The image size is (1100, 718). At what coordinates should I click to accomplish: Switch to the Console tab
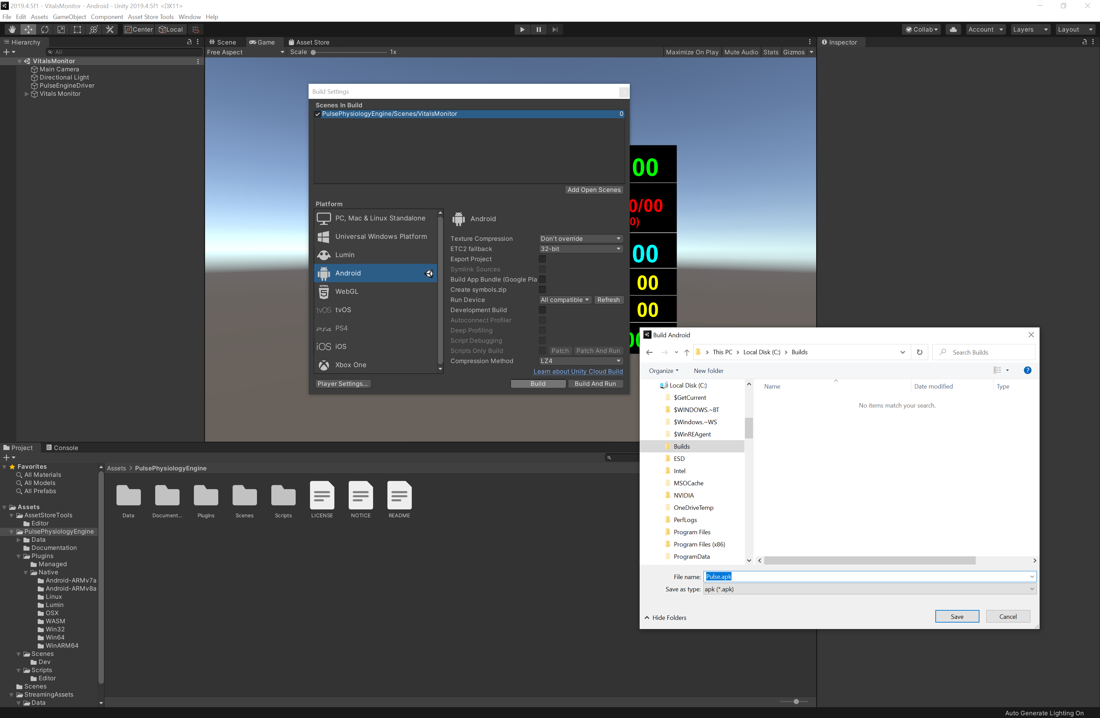coord(62,448)
